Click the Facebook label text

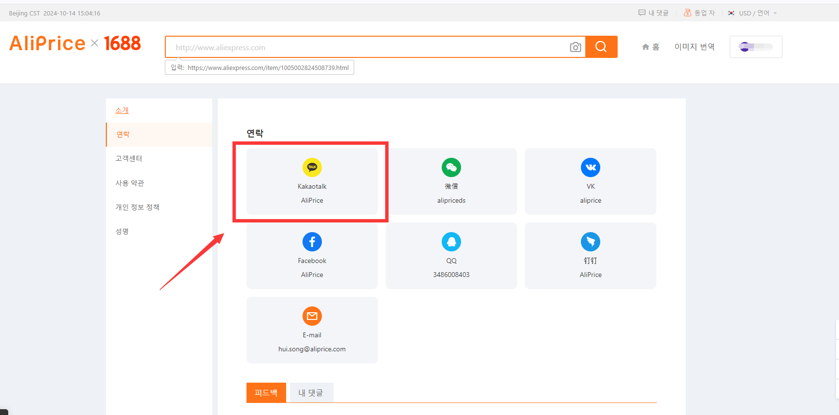(312, 261)
